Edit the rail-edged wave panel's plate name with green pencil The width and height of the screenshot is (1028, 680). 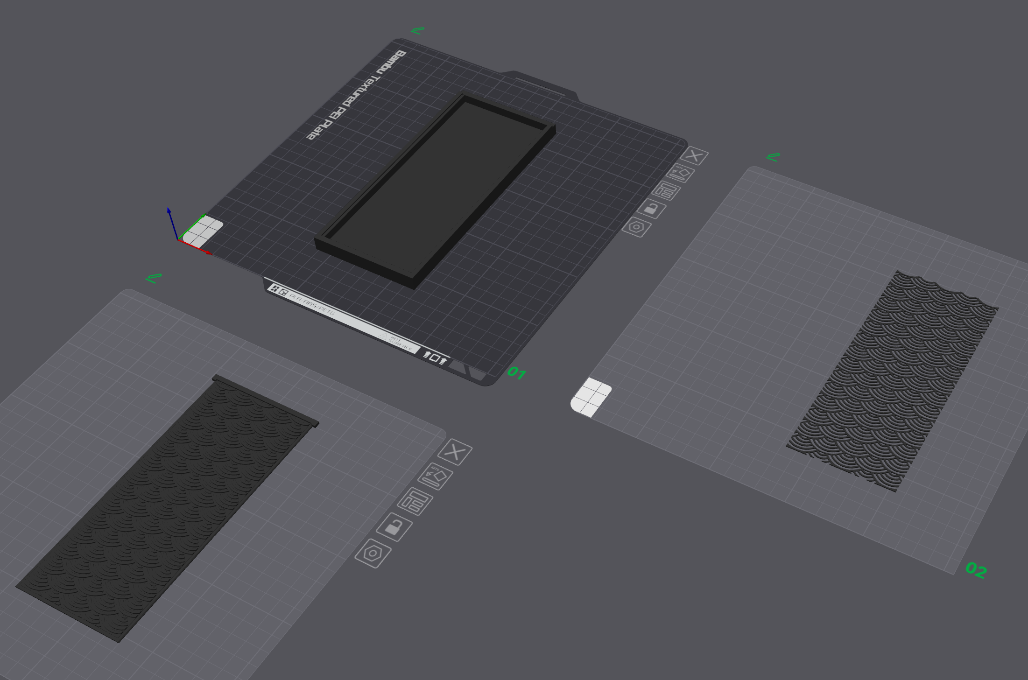pyautogui.click(x=154, y=279)
